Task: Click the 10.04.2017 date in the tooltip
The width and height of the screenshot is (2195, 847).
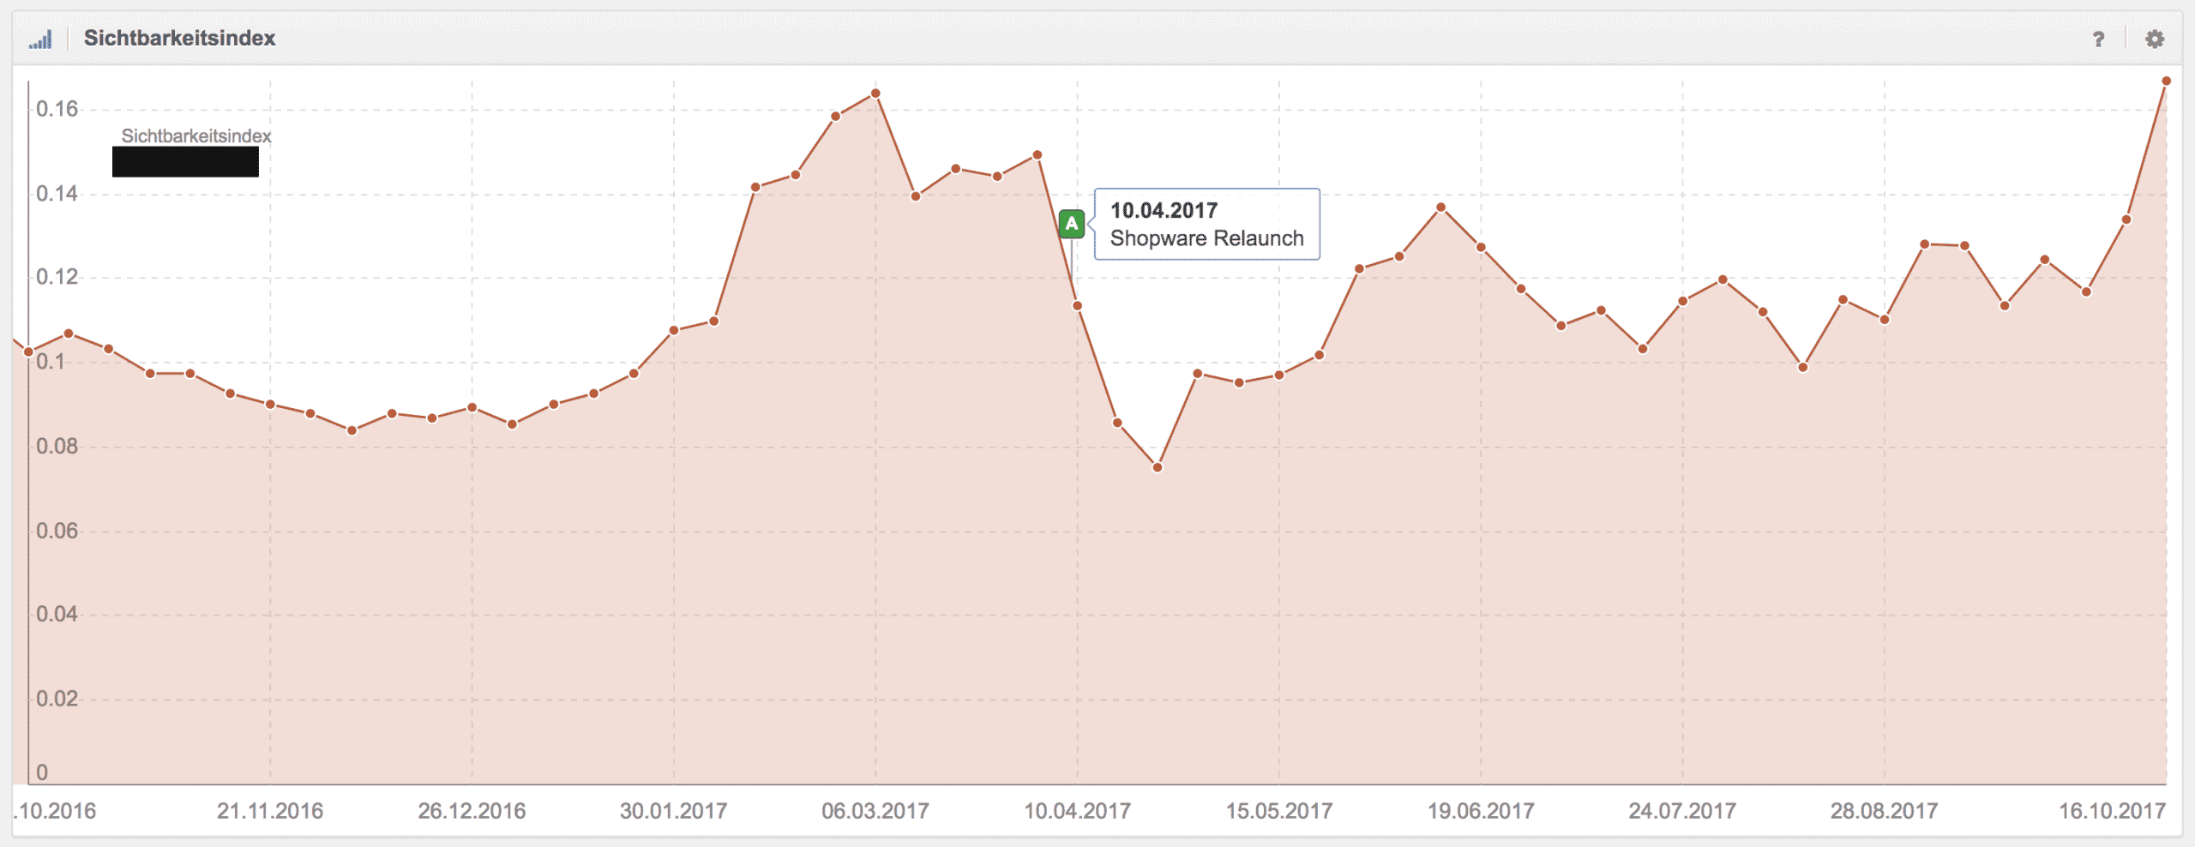Action: (x=1164, y=210)
